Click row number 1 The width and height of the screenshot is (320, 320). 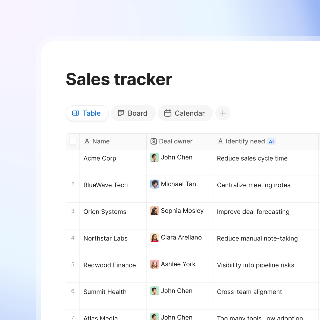(73, 158)
